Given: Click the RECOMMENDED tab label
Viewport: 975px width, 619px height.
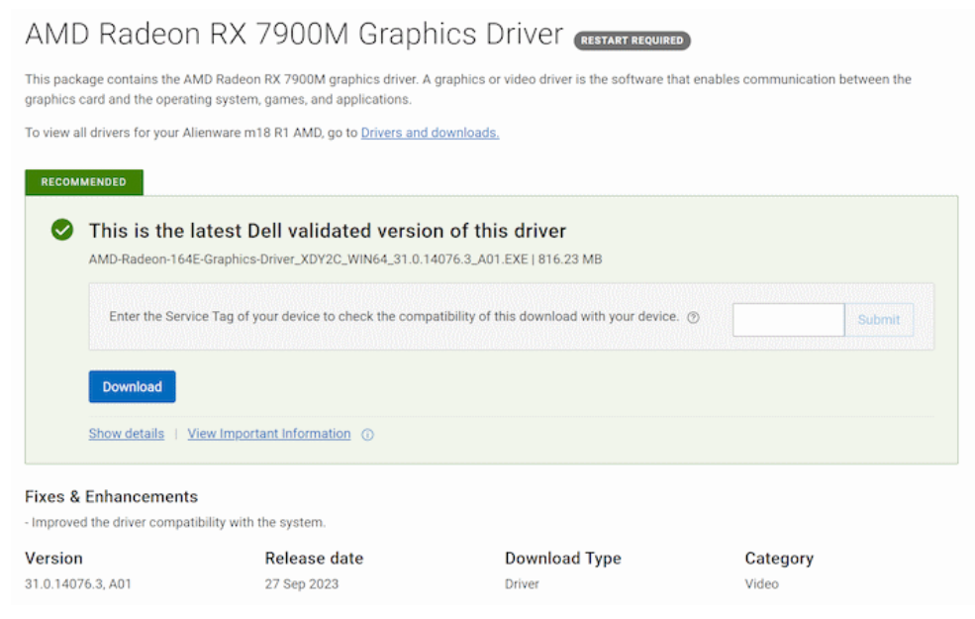Looking at the screenshot, I should [84, 182].
